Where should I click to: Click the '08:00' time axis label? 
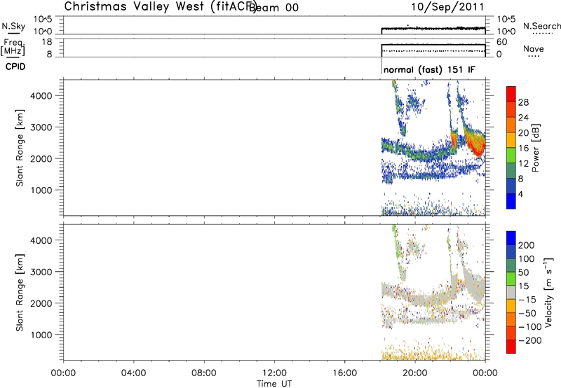204,373
